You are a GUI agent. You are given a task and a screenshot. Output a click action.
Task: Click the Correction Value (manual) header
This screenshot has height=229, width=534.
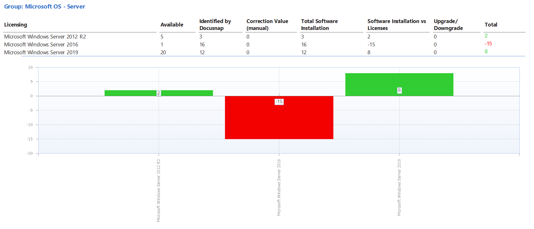click(x=267, y=25)
